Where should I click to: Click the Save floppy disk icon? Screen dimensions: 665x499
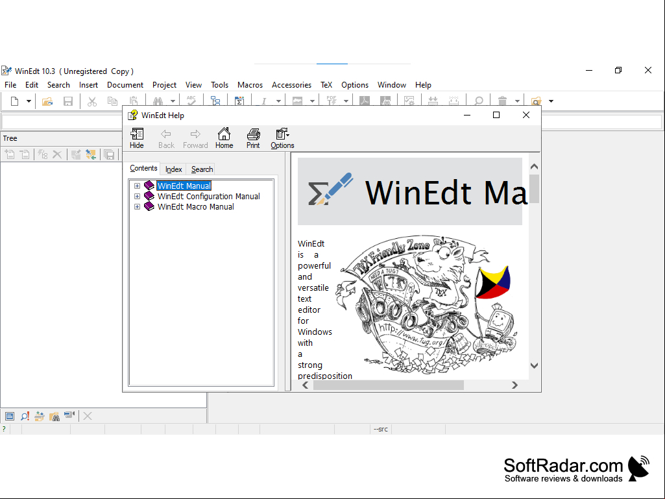68,101
